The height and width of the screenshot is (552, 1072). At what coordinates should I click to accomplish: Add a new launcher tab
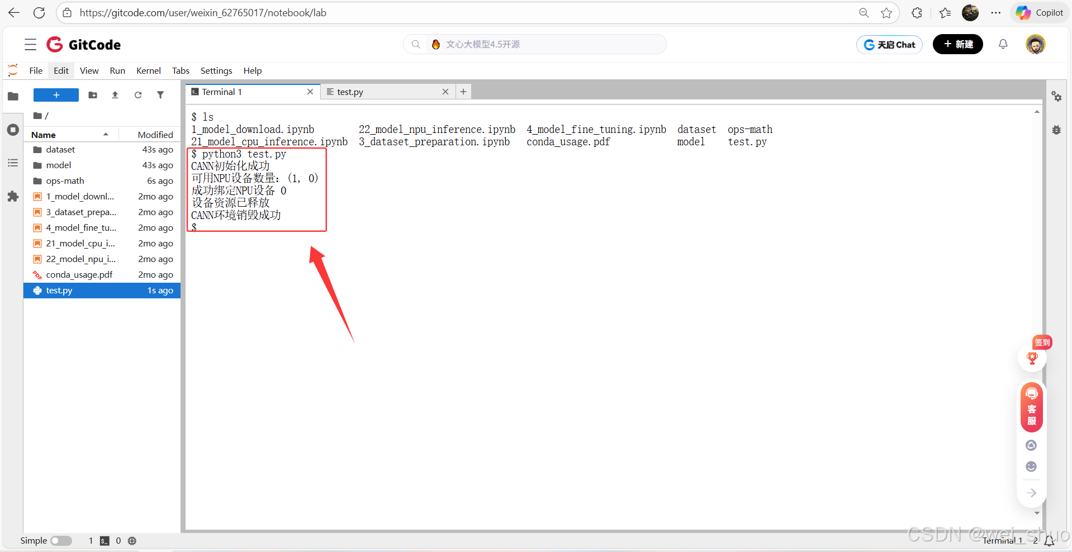(x=463, y=92)
